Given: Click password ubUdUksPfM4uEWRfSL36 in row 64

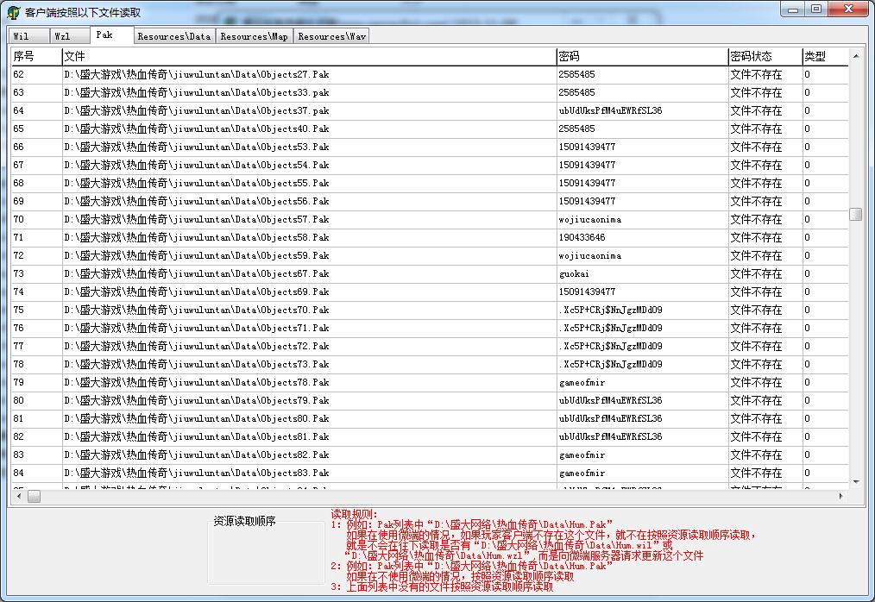Looking at the screenshot, I should [610, 110].
